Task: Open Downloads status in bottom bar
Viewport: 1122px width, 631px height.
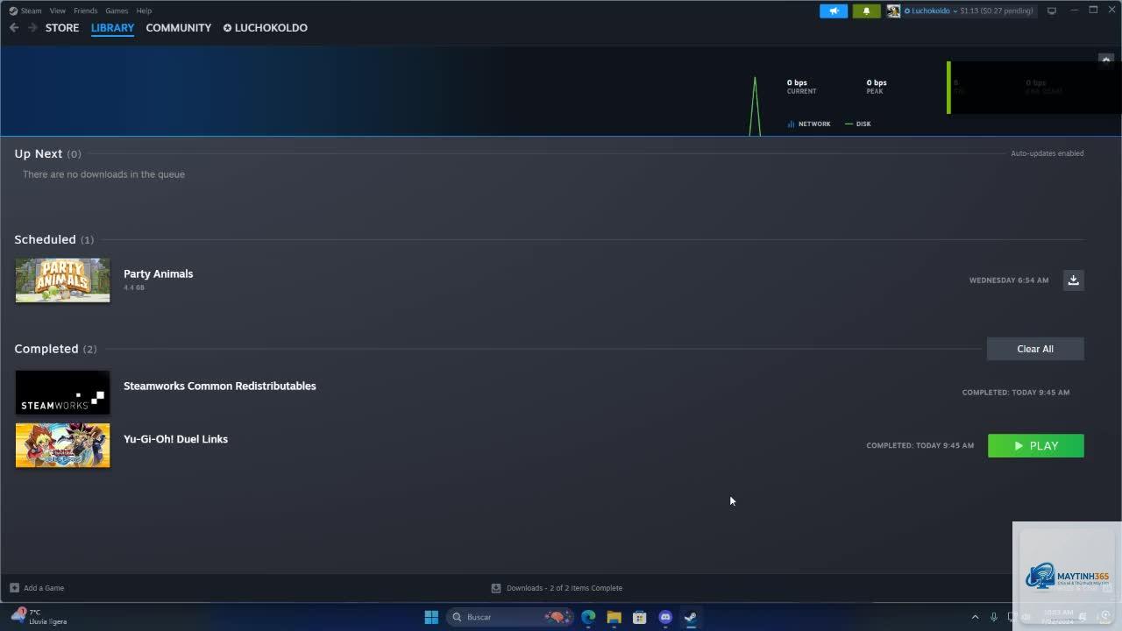Action: pos(557,588)
